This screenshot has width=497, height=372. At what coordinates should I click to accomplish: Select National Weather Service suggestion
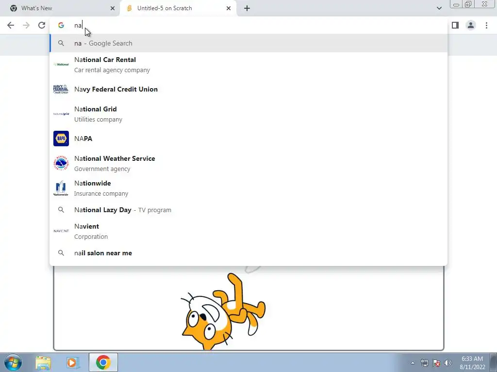tap(248, 163)
